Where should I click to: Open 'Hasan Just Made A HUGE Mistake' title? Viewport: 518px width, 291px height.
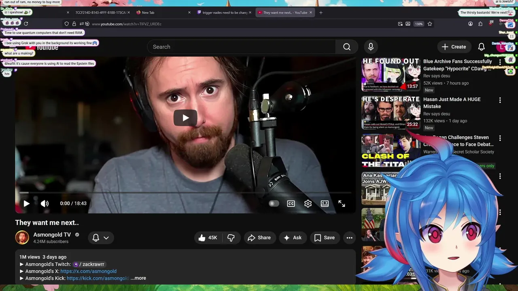(x=452, y=103)
